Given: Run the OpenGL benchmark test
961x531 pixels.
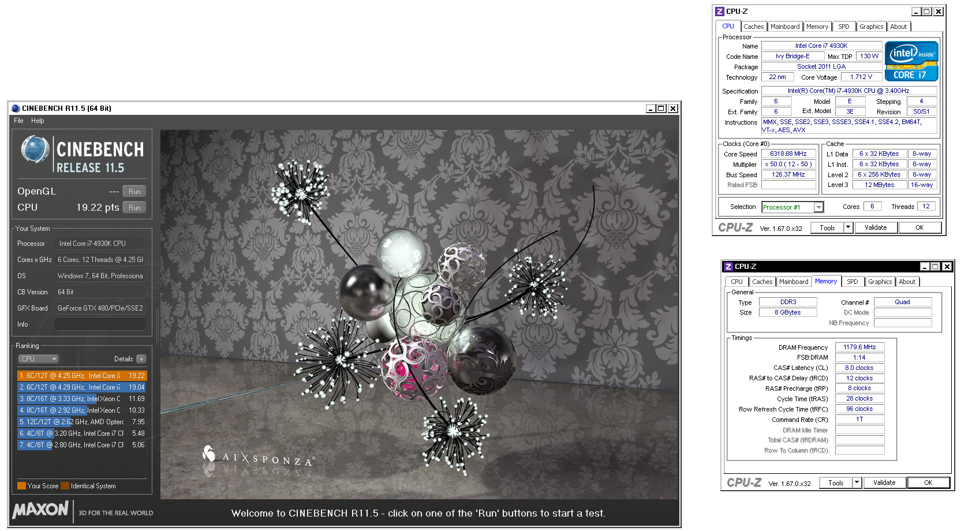Looking at the screenshot, I should point(134,191).
